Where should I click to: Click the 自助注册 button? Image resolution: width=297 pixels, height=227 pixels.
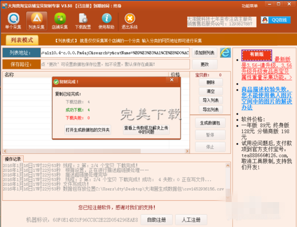pos(156,220)
